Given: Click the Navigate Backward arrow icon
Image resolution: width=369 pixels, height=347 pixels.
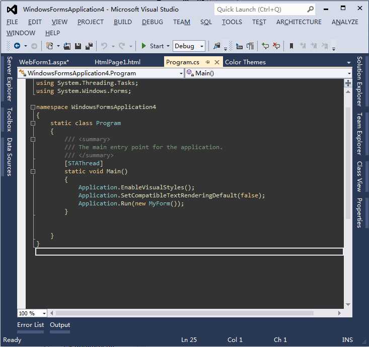Looking at the screenshot, I should (x=17, y=46).
